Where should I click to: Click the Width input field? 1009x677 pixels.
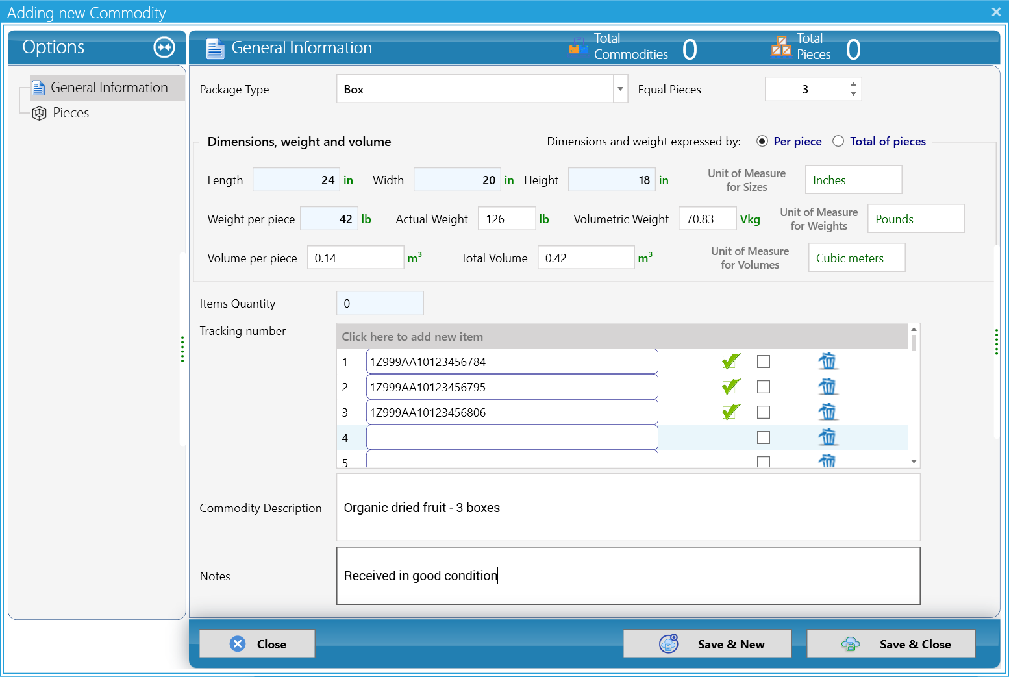point(457,180)
